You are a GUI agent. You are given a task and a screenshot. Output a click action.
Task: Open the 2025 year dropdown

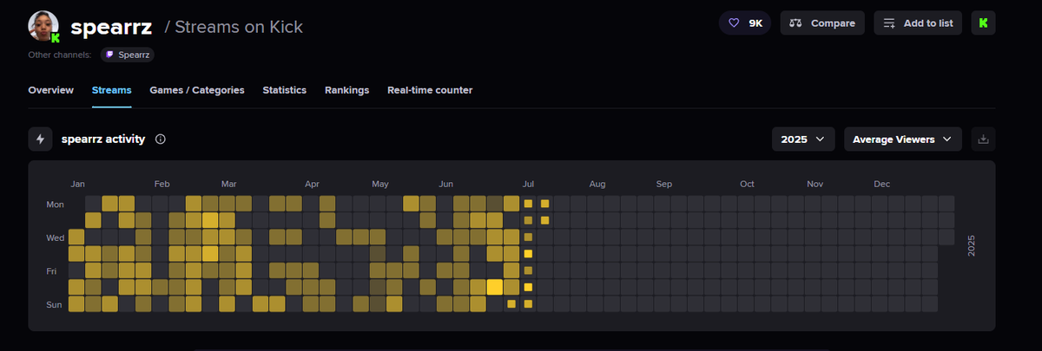[803, 139]
